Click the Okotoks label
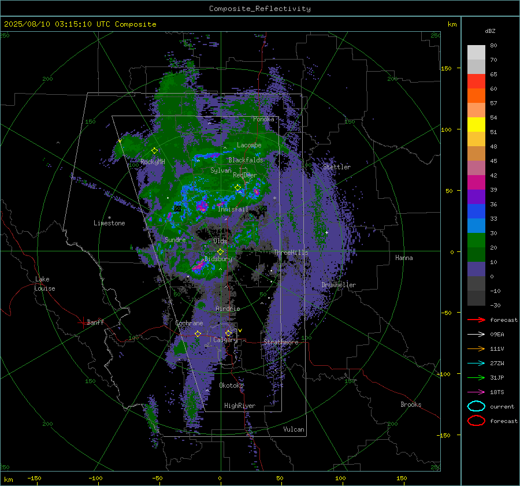Image resolution: width=520 pixels, height=486 pixels. [x=231, y=385]
